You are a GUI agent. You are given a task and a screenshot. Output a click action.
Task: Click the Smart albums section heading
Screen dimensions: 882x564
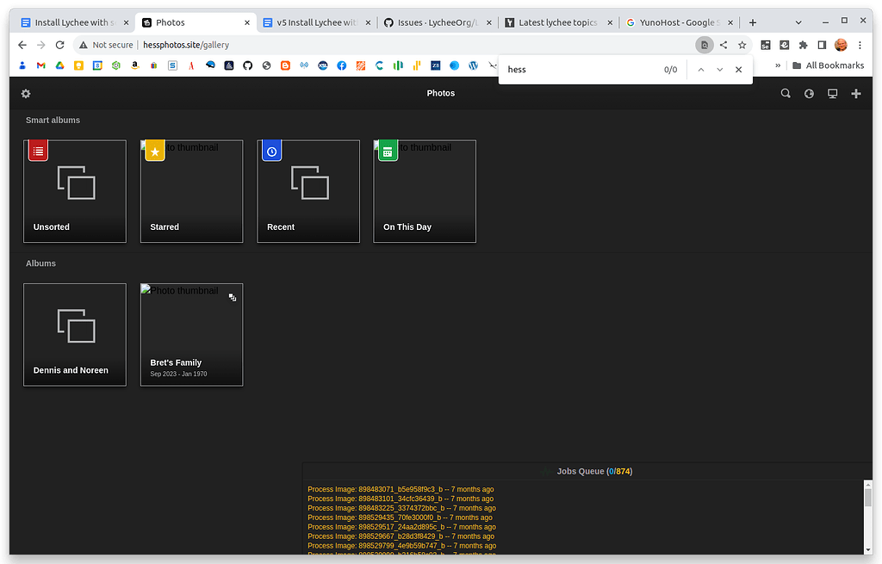click(x=53, y=120)
